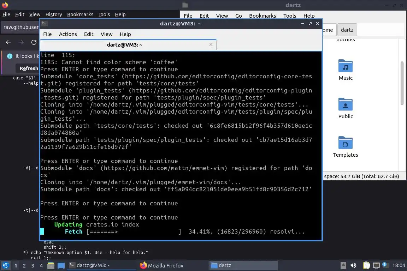407x271 pixels.
Task: Click the terminal icon in terminal title bar
Action: click(44, 24)
